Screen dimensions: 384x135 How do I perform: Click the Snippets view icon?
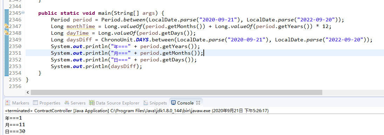[146, 103]
